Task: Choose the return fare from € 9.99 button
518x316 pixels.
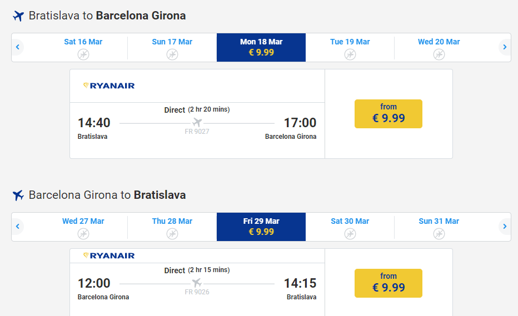Action: pos(388,283)
